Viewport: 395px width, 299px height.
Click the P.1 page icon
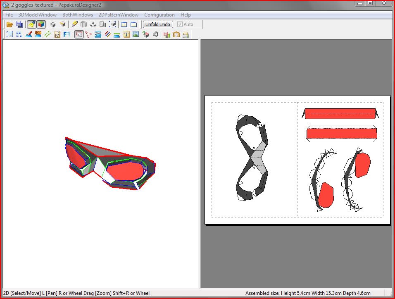pos(57,34)
